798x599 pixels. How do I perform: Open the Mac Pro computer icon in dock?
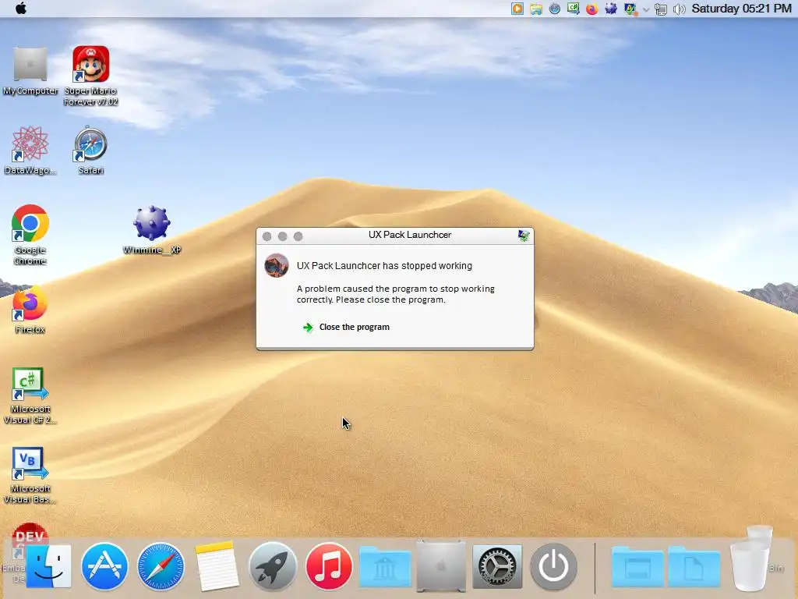point(441,566)
